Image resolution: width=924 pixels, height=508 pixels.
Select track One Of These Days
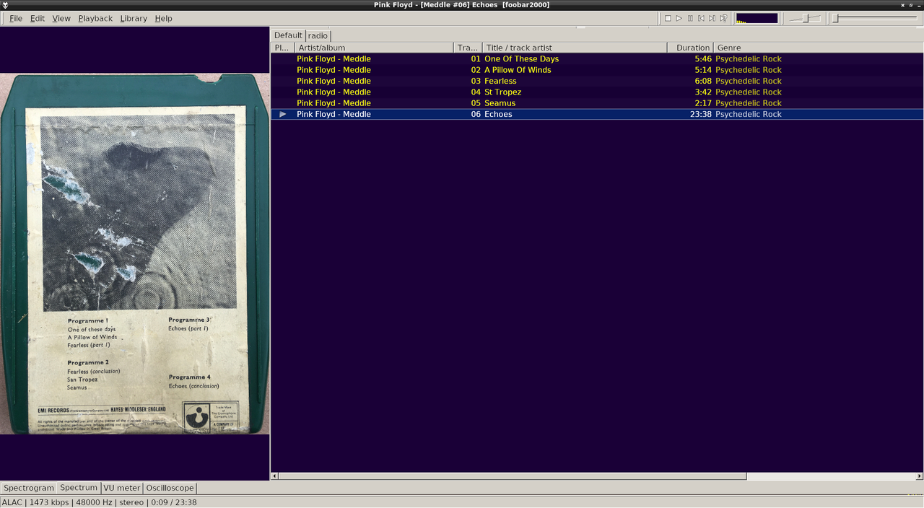(597, 59)
